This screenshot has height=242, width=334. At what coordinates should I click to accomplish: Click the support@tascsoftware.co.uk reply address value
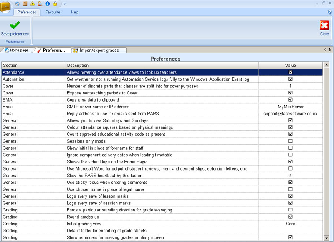click(291, 114)
